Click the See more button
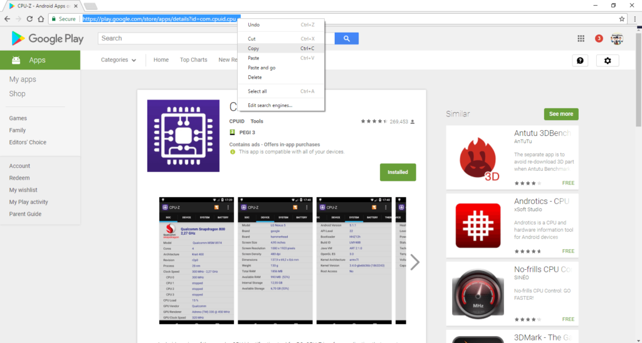 point(561,114)
